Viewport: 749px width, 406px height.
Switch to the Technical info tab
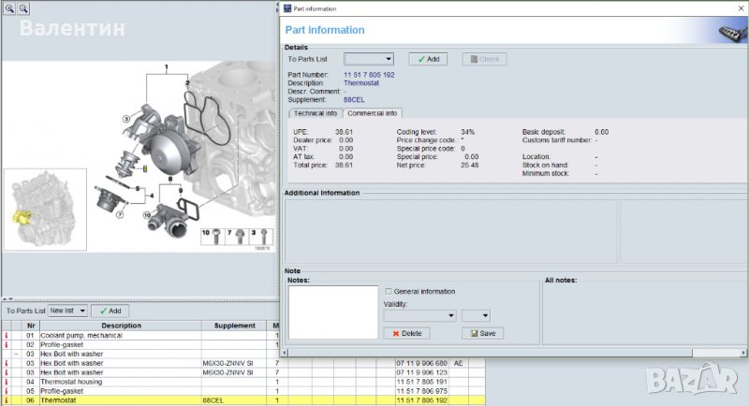pos(316,113)
